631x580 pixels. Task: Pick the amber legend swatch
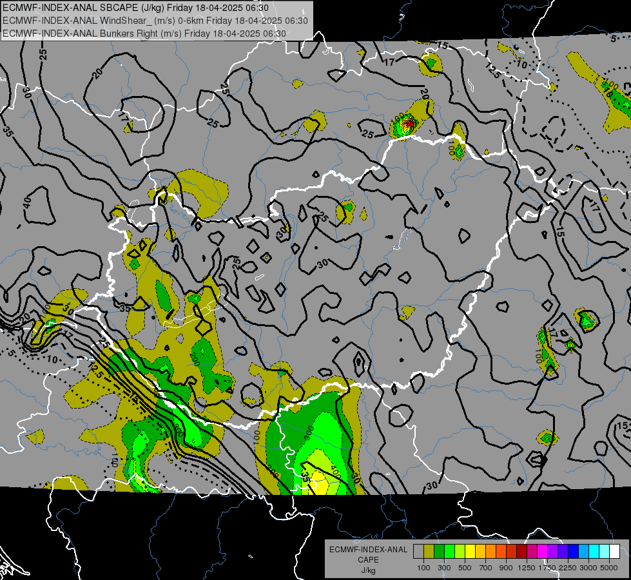480,552
